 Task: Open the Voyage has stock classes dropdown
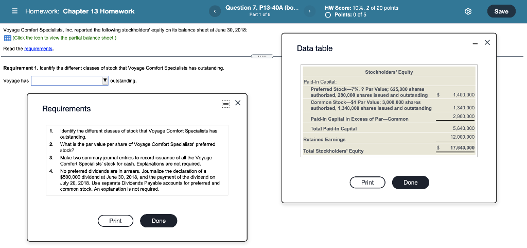(x=69, y=81)
